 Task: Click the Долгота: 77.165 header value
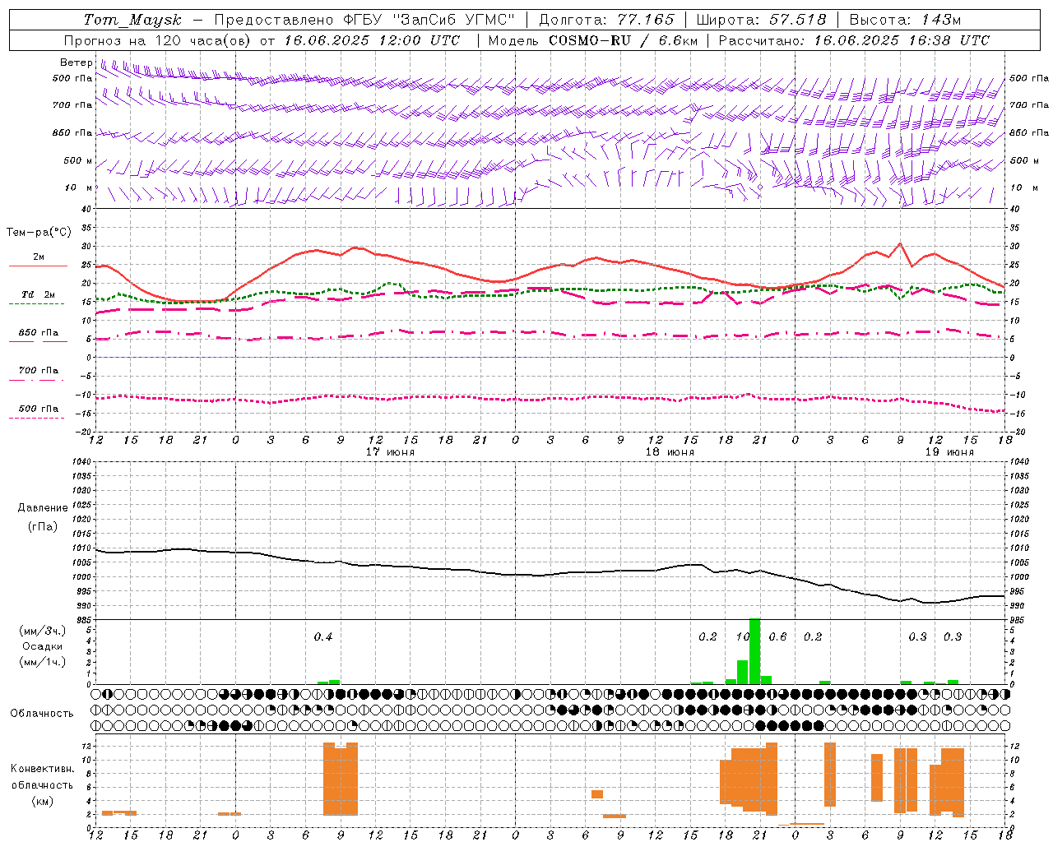606,20
